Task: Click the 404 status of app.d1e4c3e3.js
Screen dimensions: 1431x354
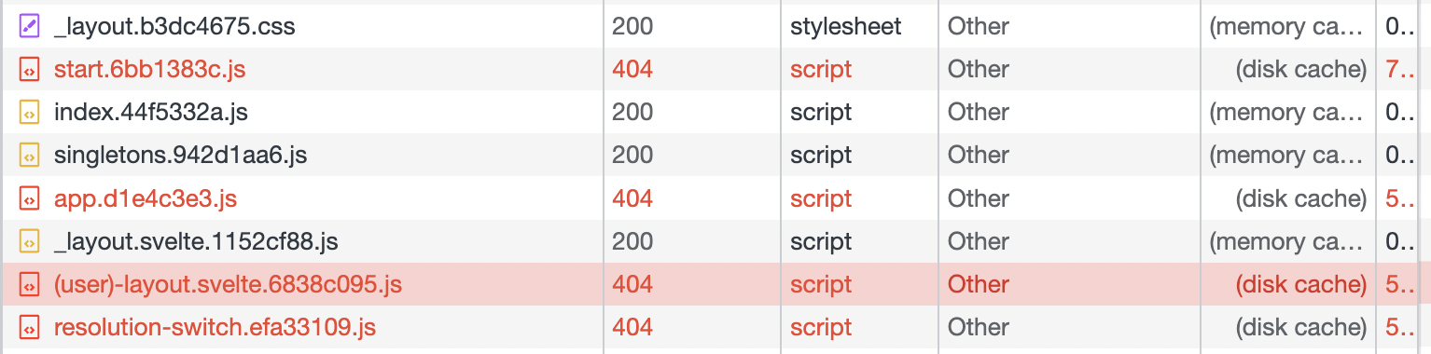Action: click(632, 199)
